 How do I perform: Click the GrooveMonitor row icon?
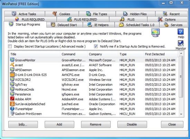click(12, 60)
